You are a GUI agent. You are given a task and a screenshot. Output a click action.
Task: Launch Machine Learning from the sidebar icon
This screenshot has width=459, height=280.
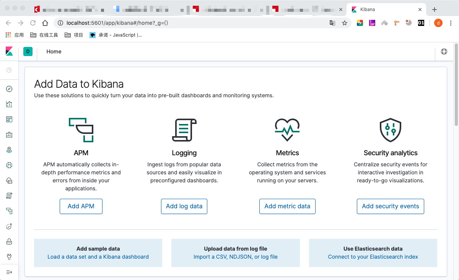[x=9, y=165]
